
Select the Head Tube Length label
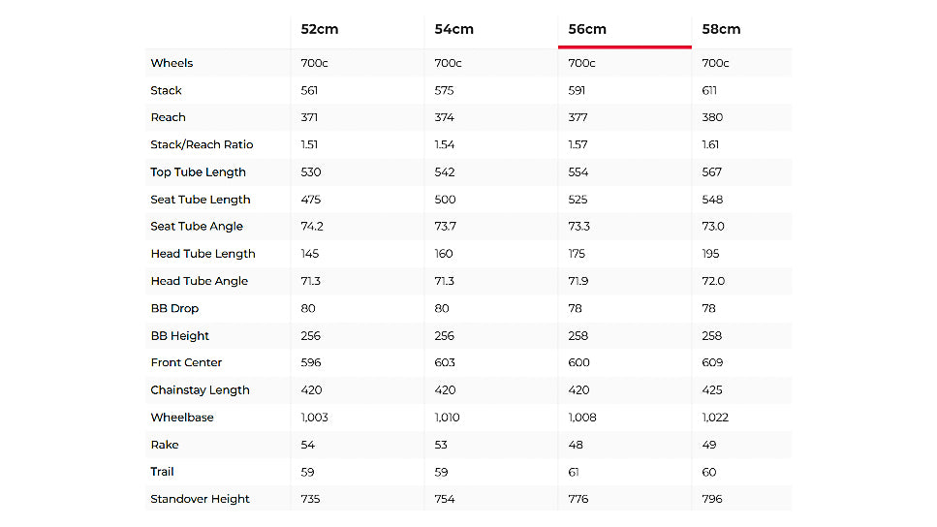(x=203, y=254)
